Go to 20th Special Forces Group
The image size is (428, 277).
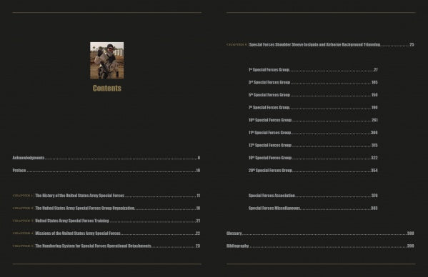pyautogui.click(x=313, y=171)
